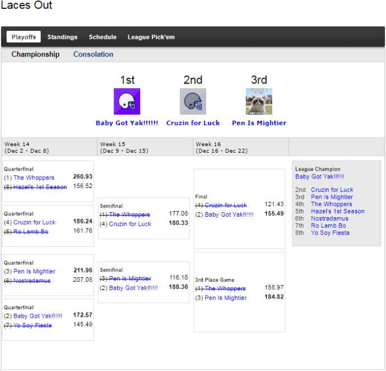Switch to the Standings tab
This screenshot has height=371, width=386.
pos(62,37)
